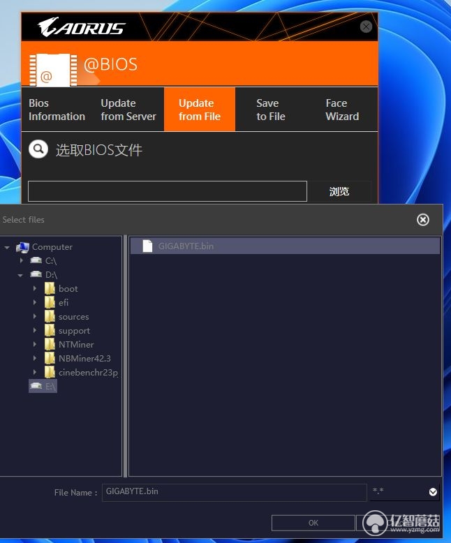Select the efi folder name
Image resolution: width=451 pixels, height=543 pixels.
click(x=64, y=303)
